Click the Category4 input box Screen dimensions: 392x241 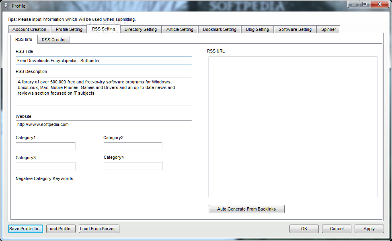[133, 166]
